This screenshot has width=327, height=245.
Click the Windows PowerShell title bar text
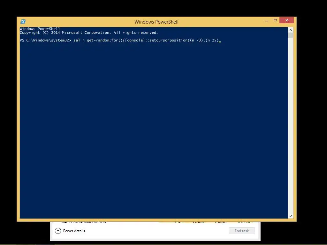click(156, 22)
